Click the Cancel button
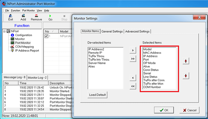Image resolution: width=208 pixels, height=119 pixels. pyautogui.click(x=189, y=110)
